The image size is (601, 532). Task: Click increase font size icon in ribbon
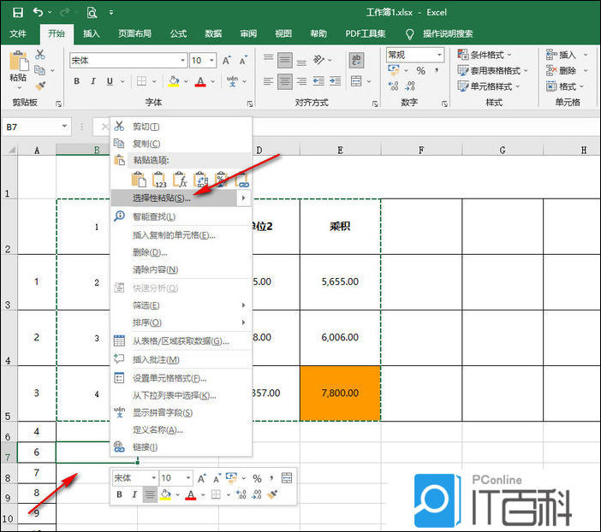(x=228, y=61)
